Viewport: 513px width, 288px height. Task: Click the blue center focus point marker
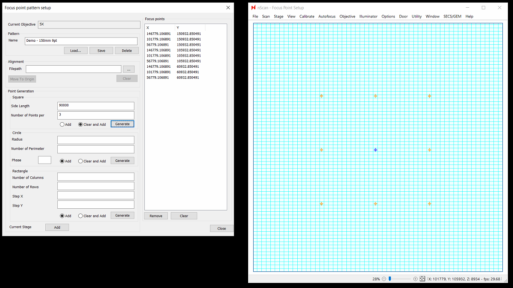pos(375,150)
